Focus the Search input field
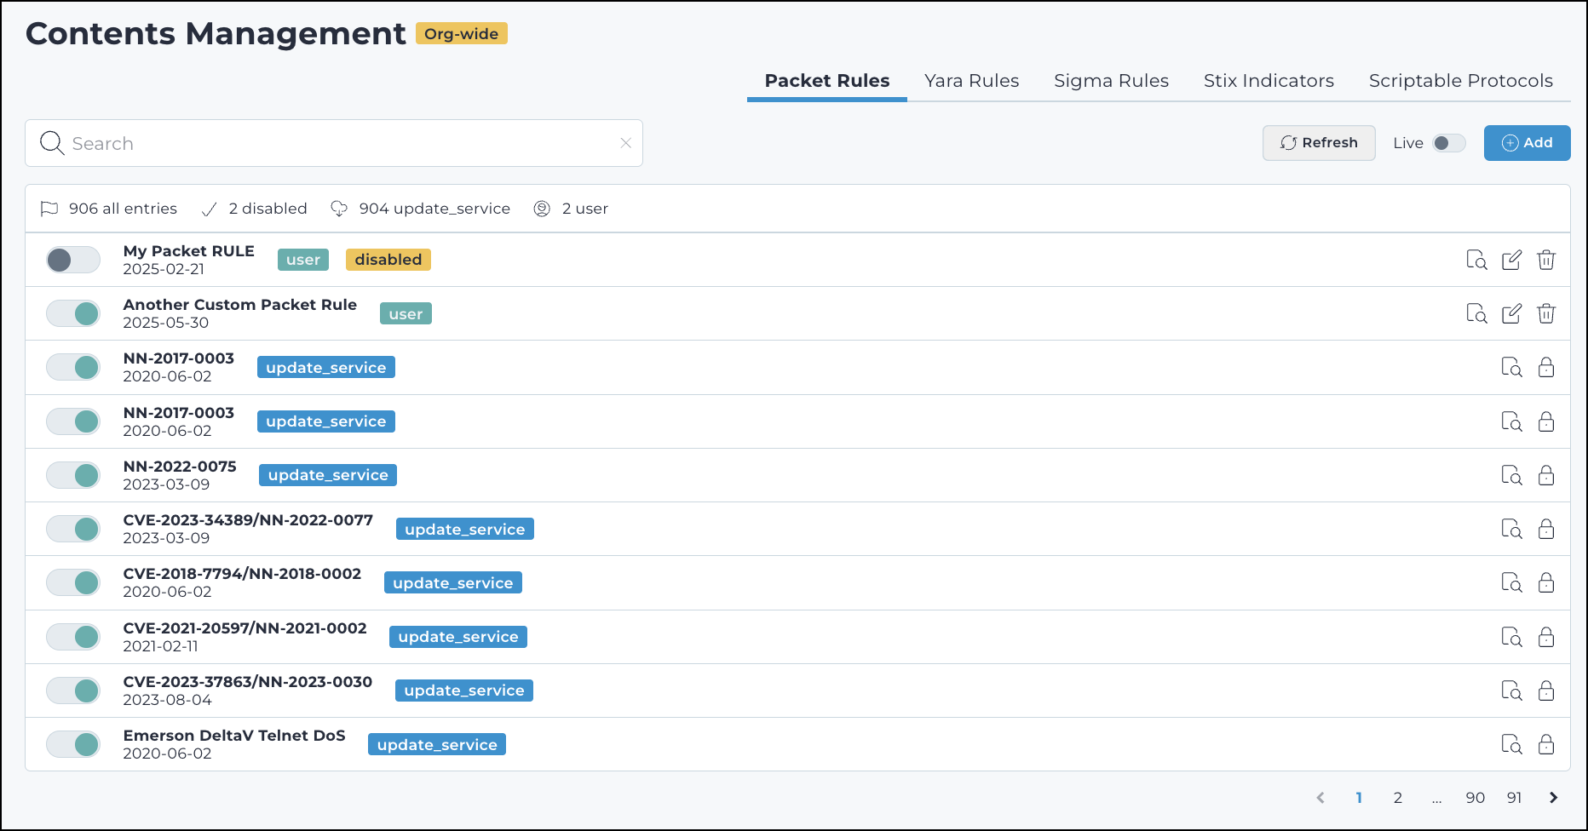This screenshot has height=831, width=1588. tap(341, 143)
